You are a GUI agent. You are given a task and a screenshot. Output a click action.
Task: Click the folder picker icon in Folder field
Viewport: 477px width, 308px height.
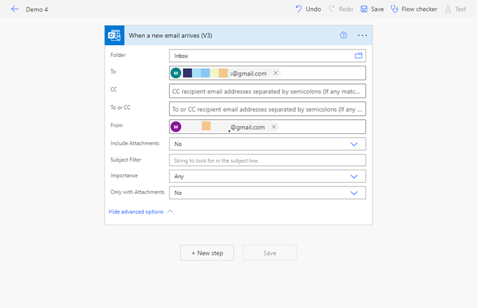coord(358,56)
